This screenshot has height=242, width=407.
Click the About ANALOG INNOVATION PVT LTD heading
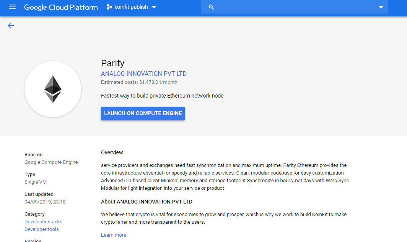[147, 202]
